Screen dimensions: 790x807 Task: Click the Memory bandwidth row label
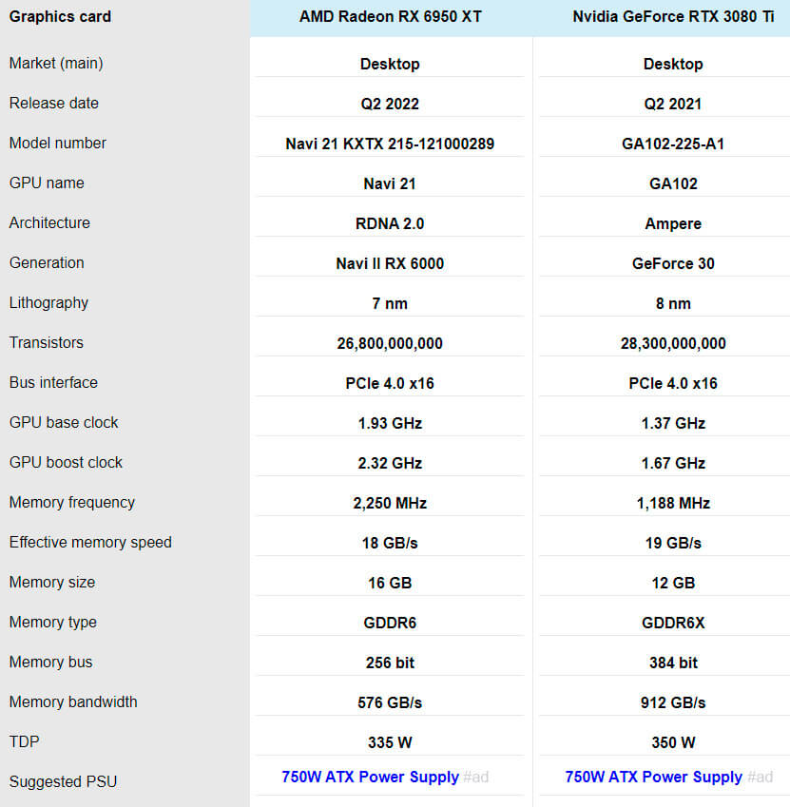tap(73, 702)
